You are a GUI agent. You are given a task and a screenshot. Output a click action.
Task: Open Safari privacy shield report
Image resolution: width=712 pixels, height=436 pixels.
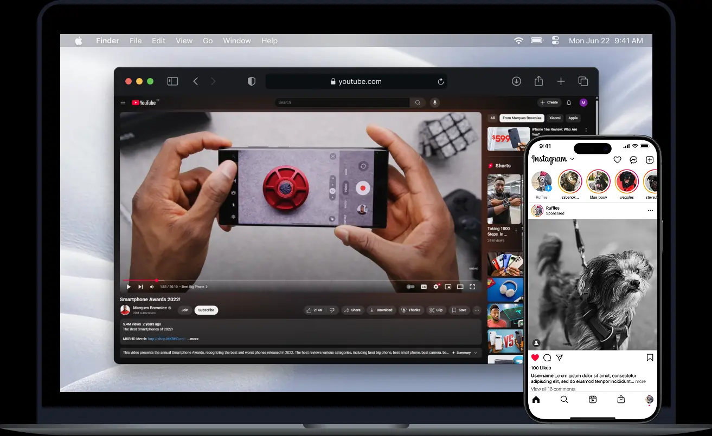point(252,81)
